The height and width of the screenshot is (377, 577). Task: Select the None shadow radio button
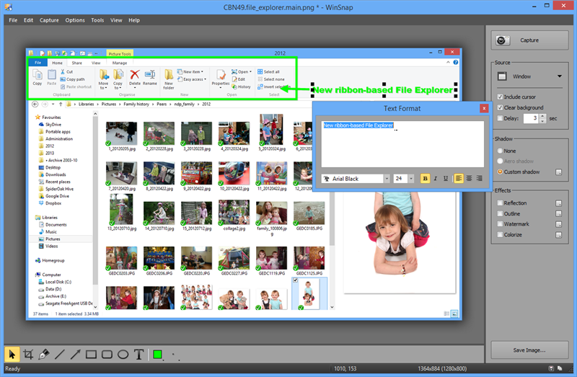click(x=501, y=151)
